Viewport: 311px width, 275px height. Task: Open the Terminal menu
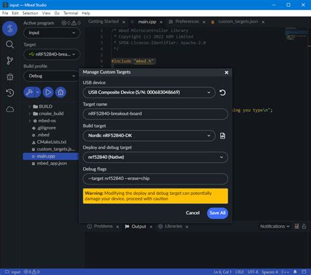71,13
